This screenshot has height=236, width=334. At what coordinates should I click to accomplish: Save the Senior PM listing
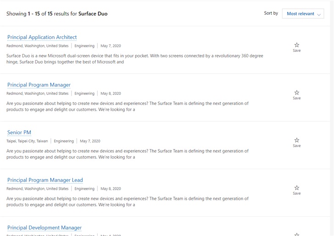297,140
